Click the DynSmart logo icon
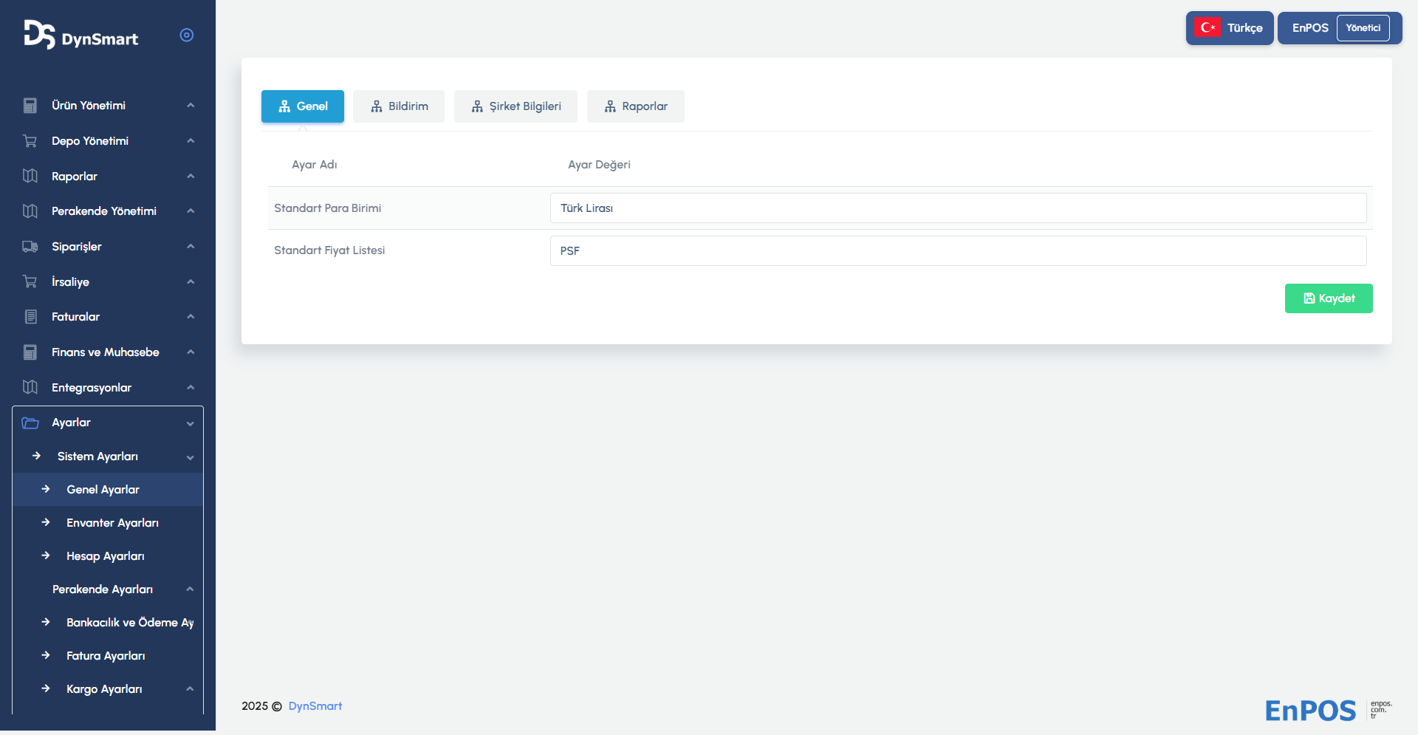The width and height of the screenshot is (1418, 735). point(39,35)
